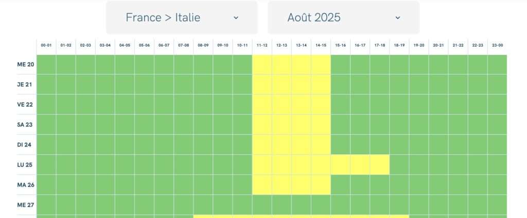Image resolution: width=527 pixels, height=218 pixels.
Task: Click green cell for ME 27 at 12-13
Action: [x=282, y=205]
